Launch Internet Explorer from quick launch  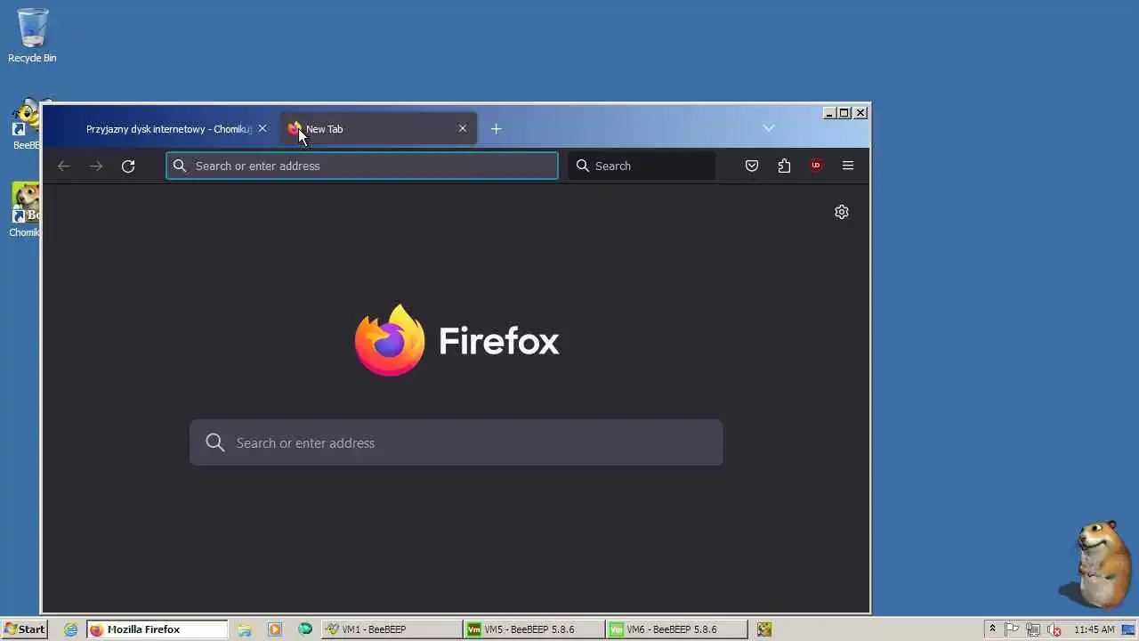pyautogui.click(x=71, y=629)
